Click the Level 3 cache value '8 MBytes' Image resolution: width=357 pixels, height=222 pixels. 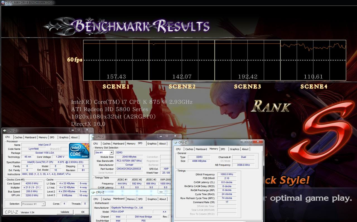(67, 195)
